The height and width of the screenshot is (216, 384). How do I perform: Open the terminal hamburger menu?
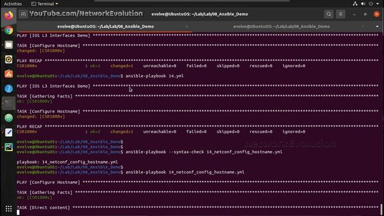340,14
